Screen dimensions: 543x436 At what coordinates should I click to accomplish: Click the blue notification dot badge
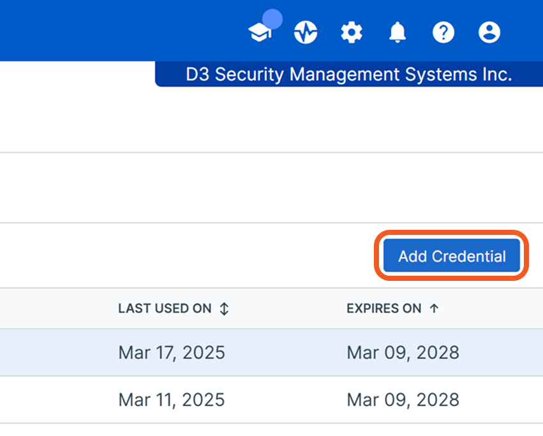tap(272, 19)
